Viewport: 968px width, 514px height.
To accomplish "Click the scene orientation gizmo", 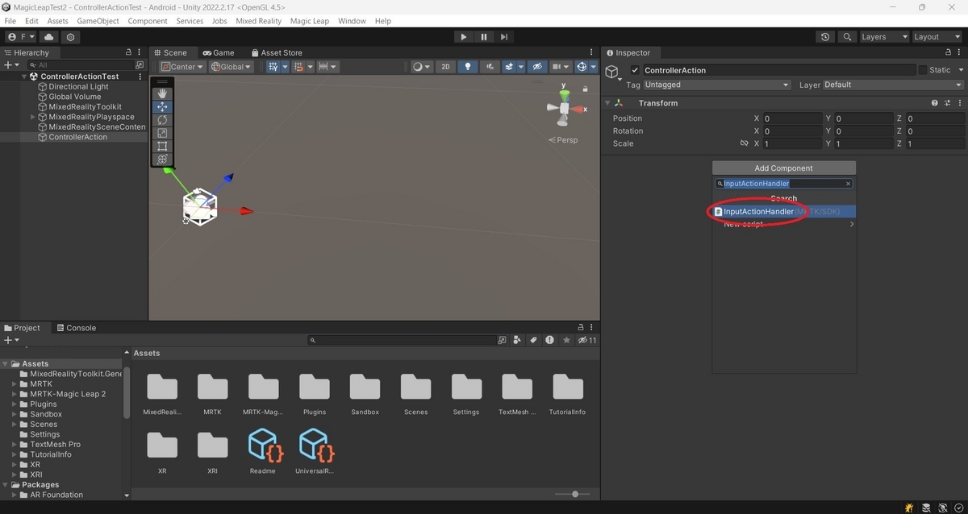I will click(x=565, y=106).
